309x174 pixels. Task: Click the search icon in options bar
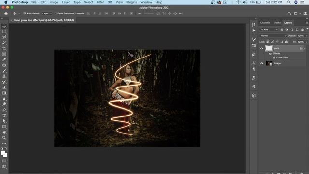pos(289,14)
